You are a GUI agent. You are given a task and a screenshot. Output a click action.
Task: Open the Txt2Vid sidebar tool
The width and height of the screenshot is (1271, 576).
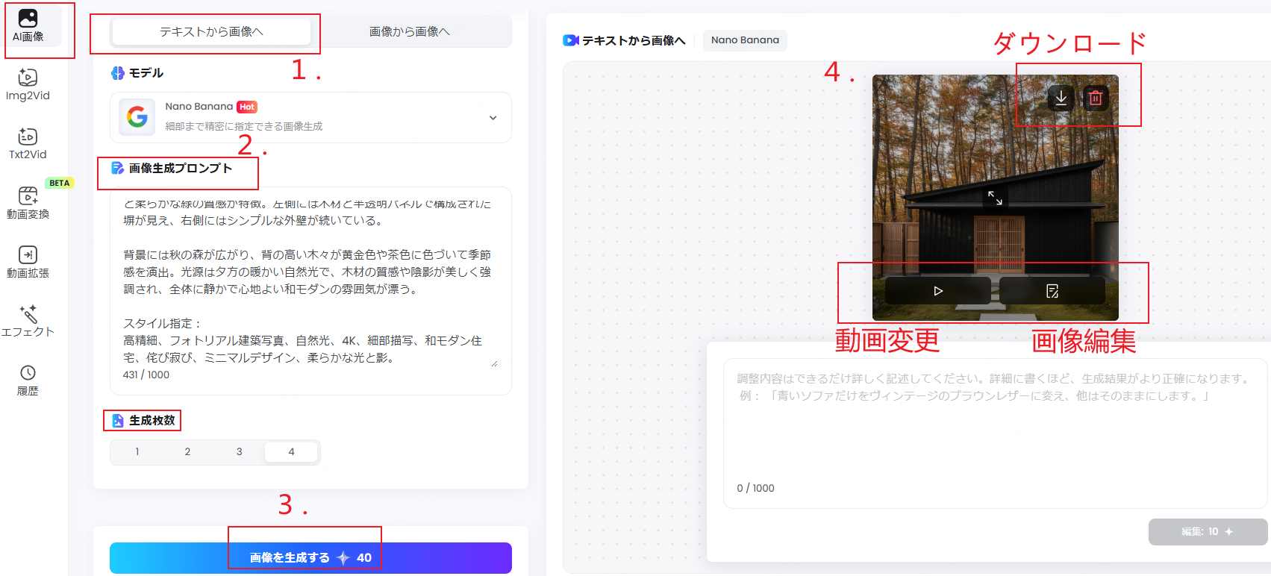tap(28, 143)
